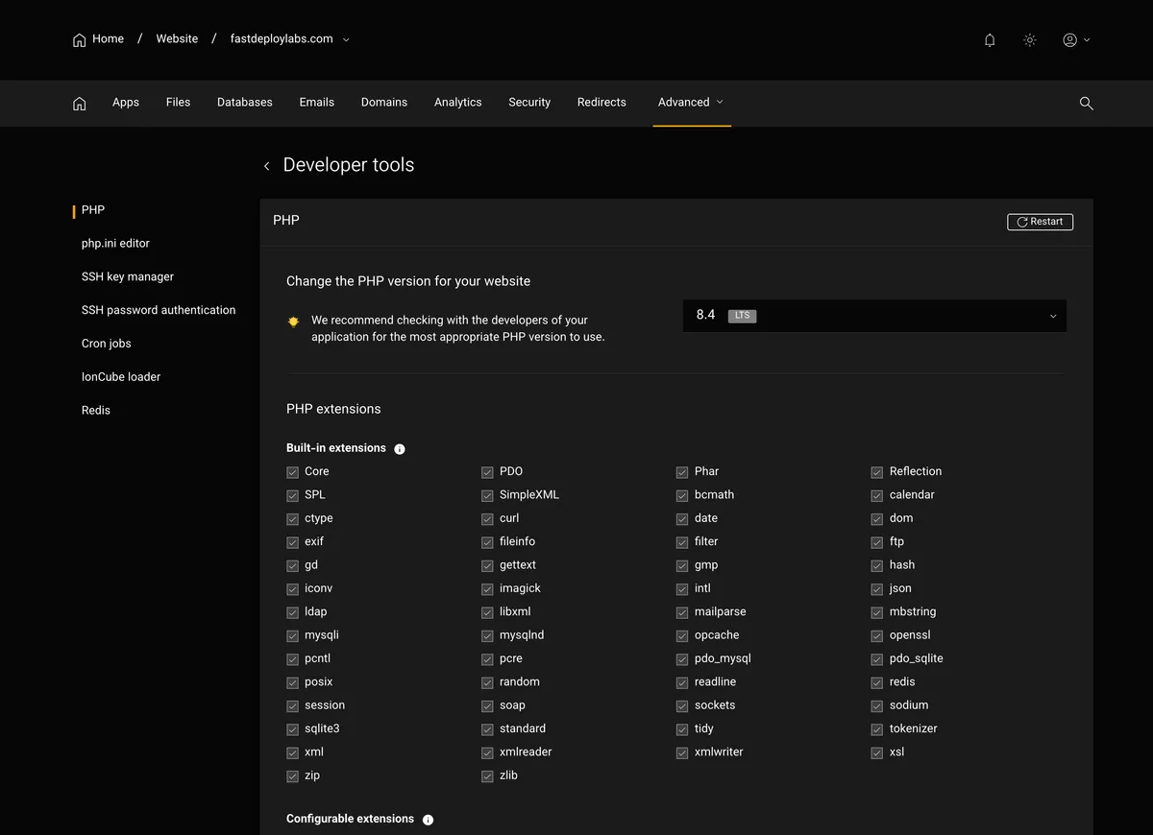
Task: Toggle the light/dark theme sun icon
Action: coord(1030,40)
